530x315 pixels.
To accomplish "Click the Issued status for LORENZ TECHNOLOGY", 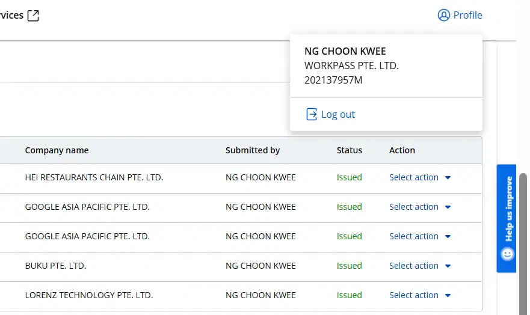I will pos(350,295).
